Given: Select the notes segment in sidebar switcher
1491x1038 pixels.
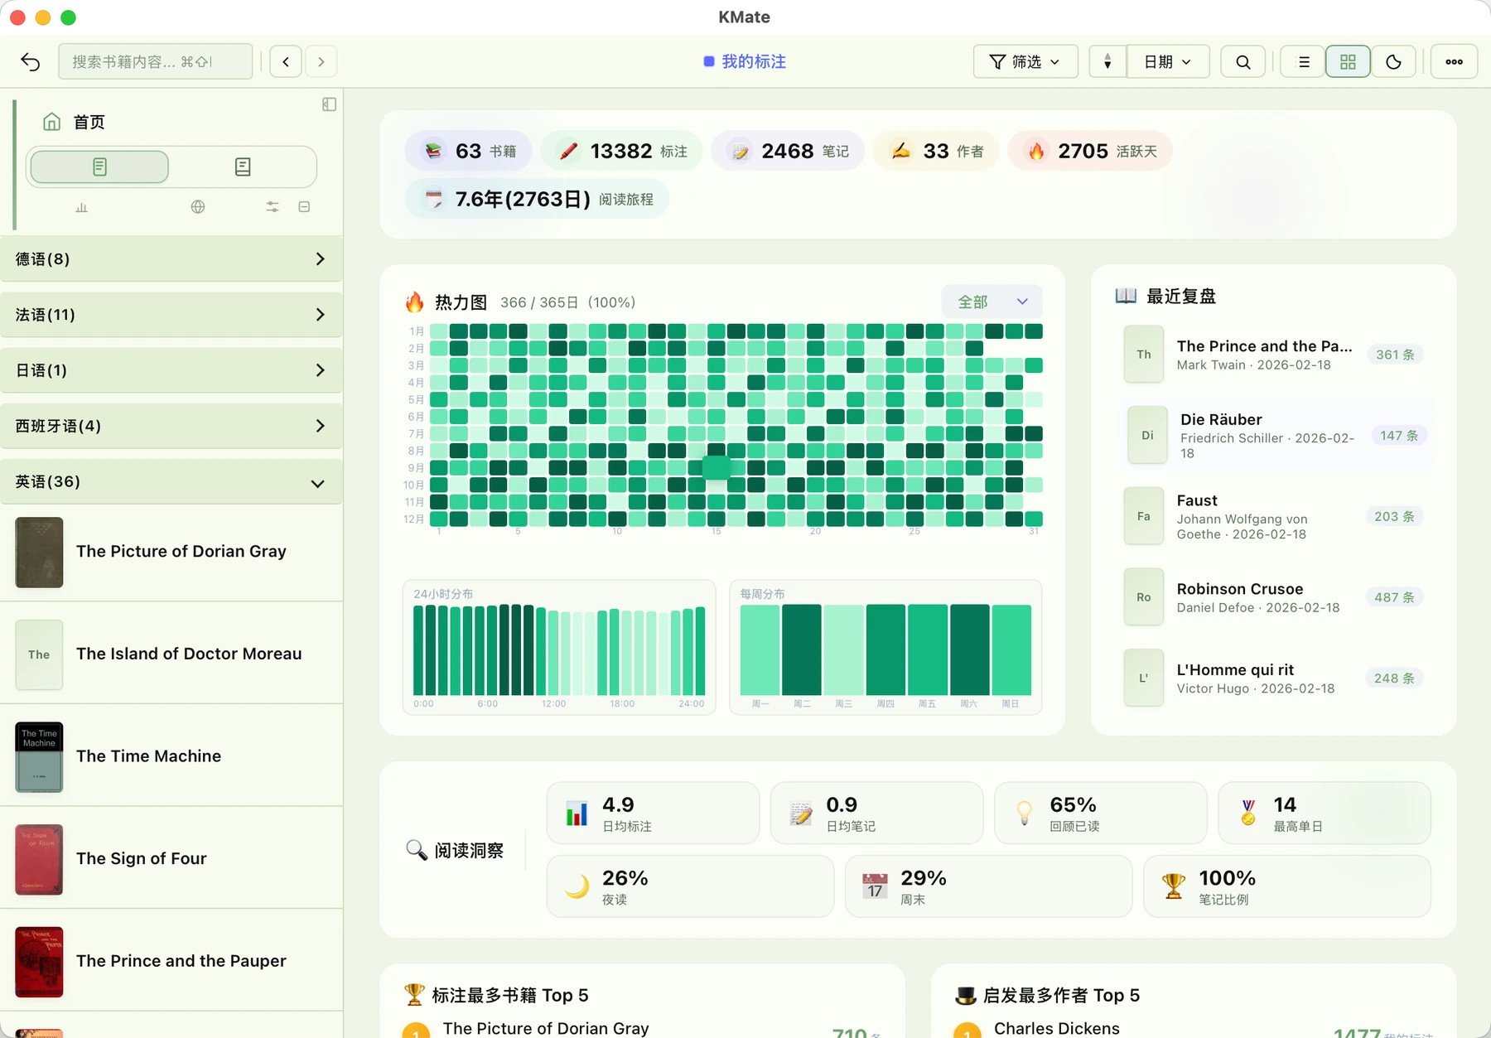Looking at the screenshot, I should [243, 167].
